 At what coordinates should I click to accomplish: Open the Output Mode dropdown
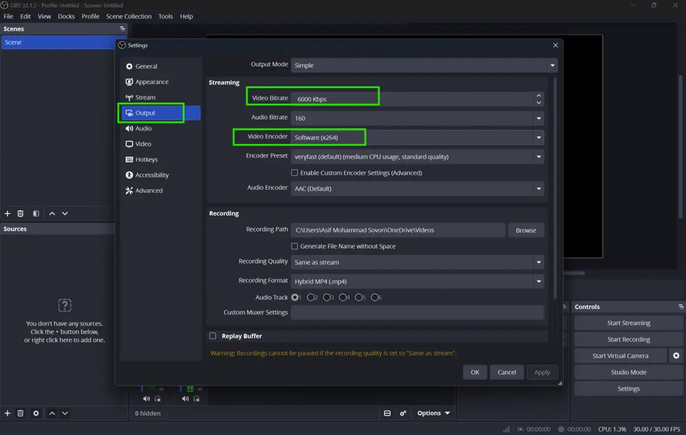coord(424,65)
